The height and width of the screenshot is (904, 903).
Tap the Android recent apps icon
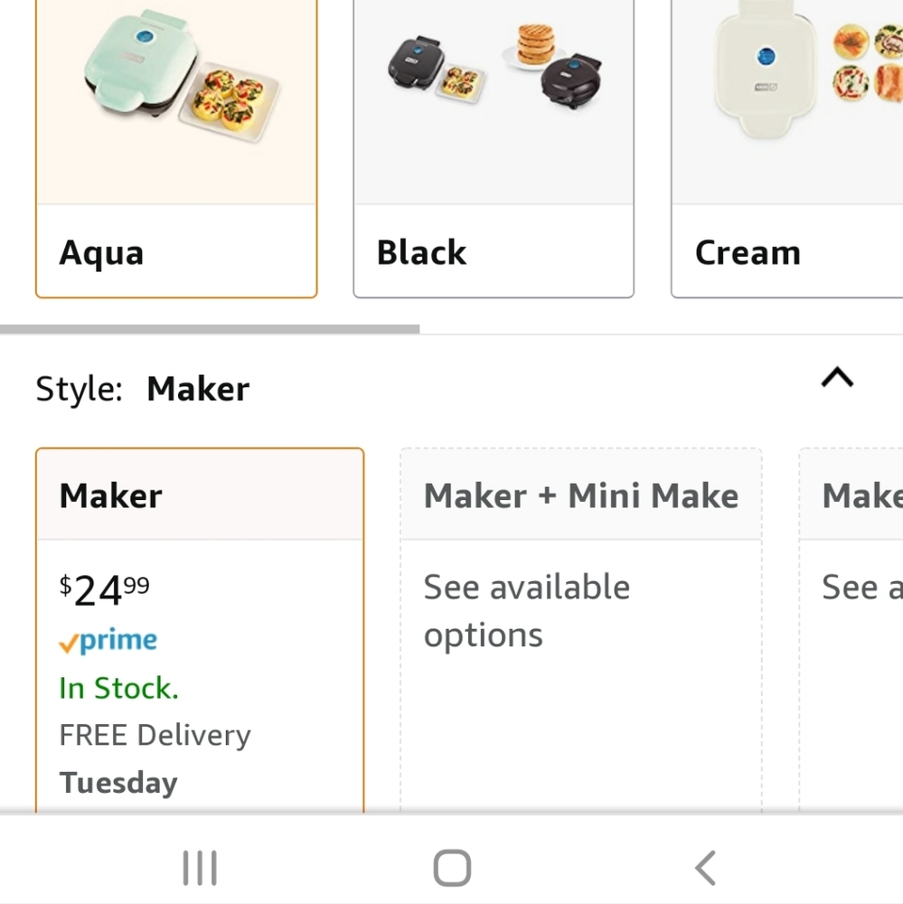[199, 865]
